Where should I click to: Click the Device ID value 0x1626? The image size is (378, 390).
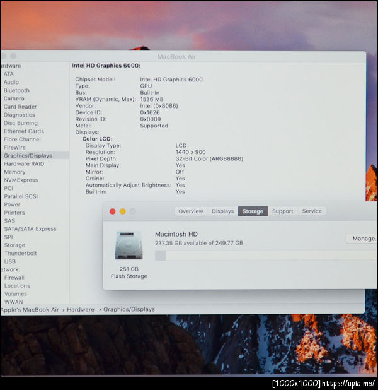(150, 112)
